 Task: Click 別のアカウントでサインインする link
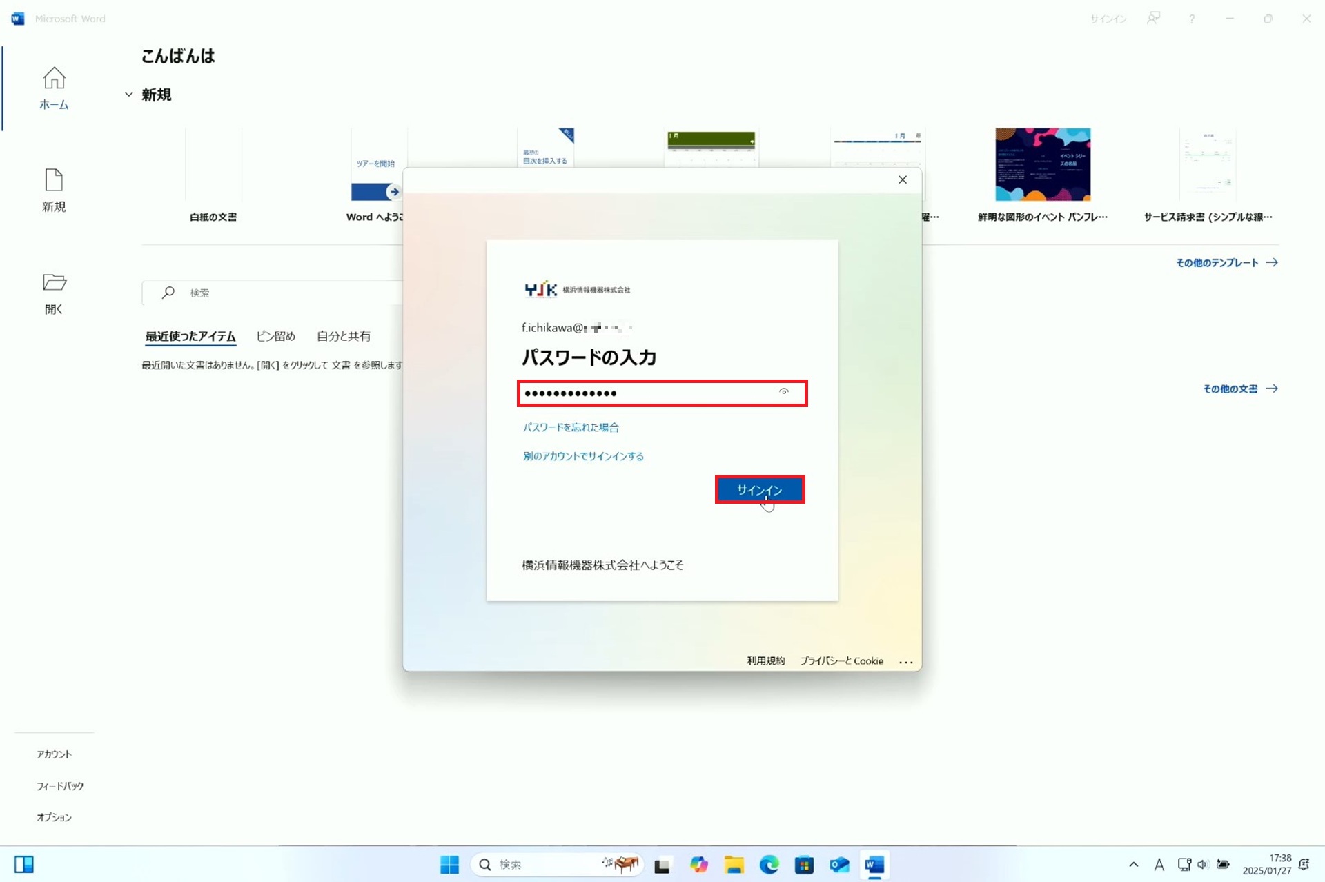pyautogui.click(x=583, y=456)
